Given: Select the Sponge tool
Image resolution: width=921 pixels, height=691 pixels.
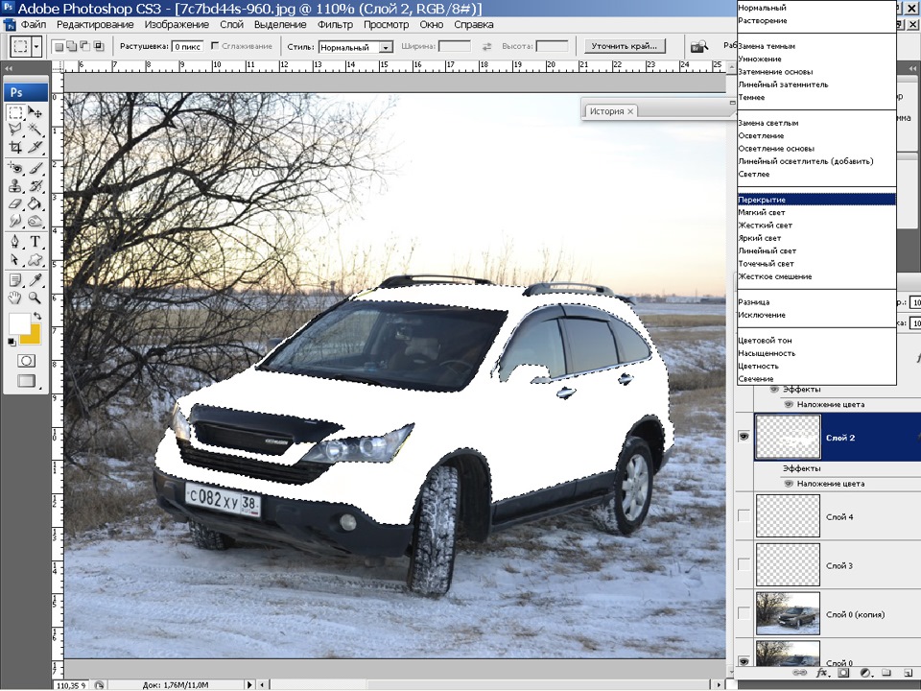Looking at the screenshot, I should [x=35, y=222].
